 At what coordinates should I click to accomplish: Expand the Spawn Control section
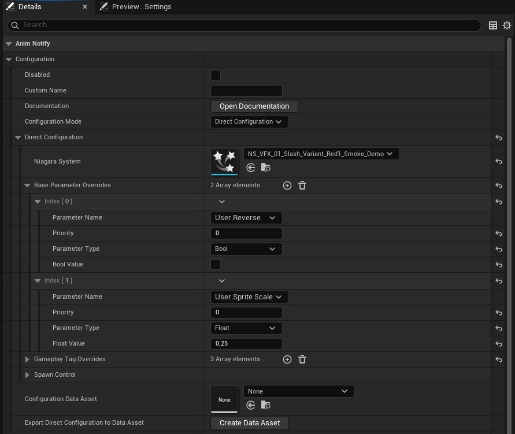coord(27,375)
